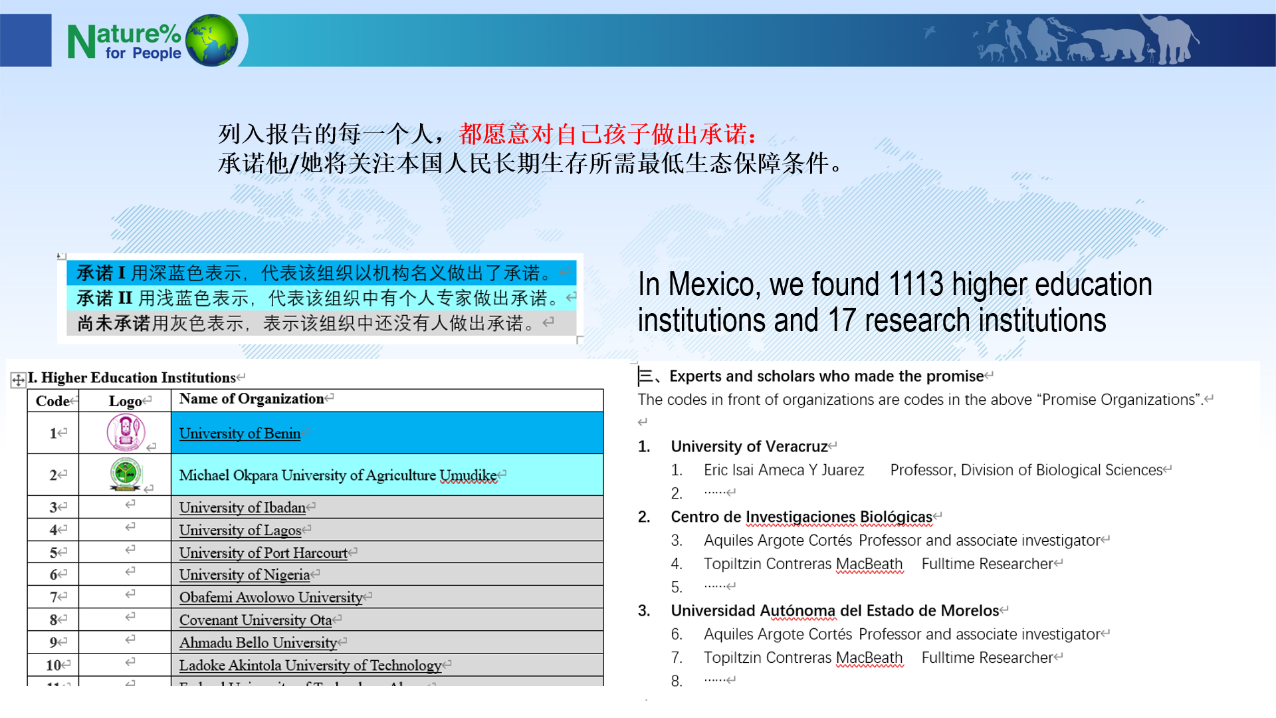Click the Mexico 1113 higher education institutions text
This screenshot has width=1276, height=718.
[x=895, y=302]
